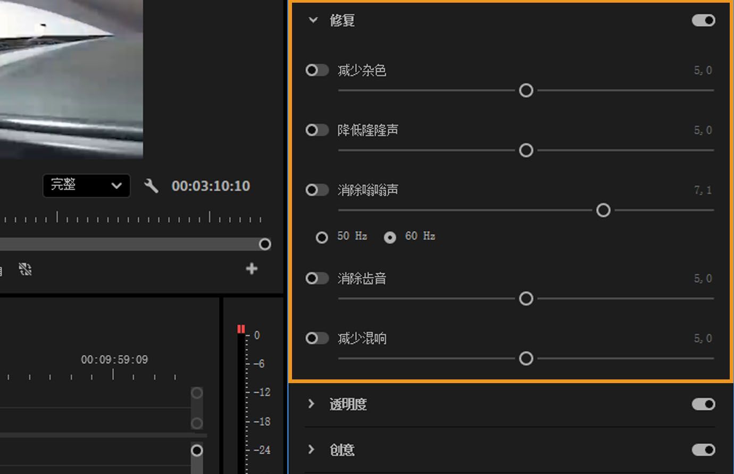Collapse the 修复 section with its chevron
Viewport: 734px width, 474px height.
point(312,20)
